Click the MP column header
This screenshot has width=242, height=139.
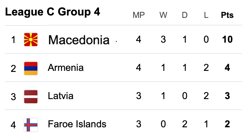pos(138,15)
